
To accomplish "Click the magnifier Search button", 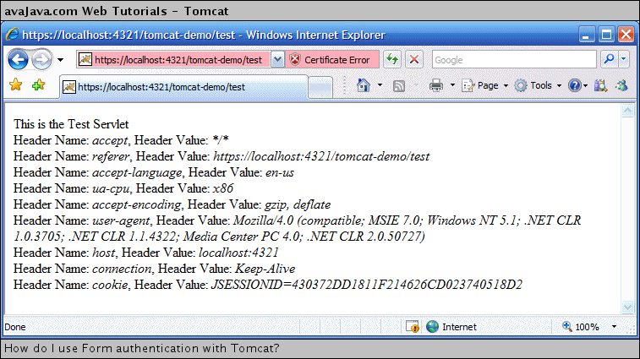I will point(609,60).
